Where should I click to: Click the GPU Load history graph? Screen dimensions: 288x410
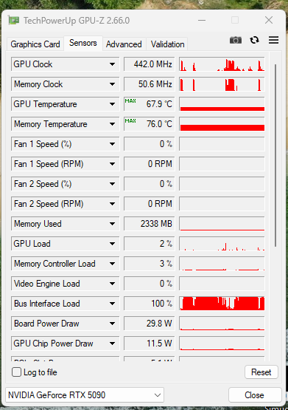pos(222,244)
